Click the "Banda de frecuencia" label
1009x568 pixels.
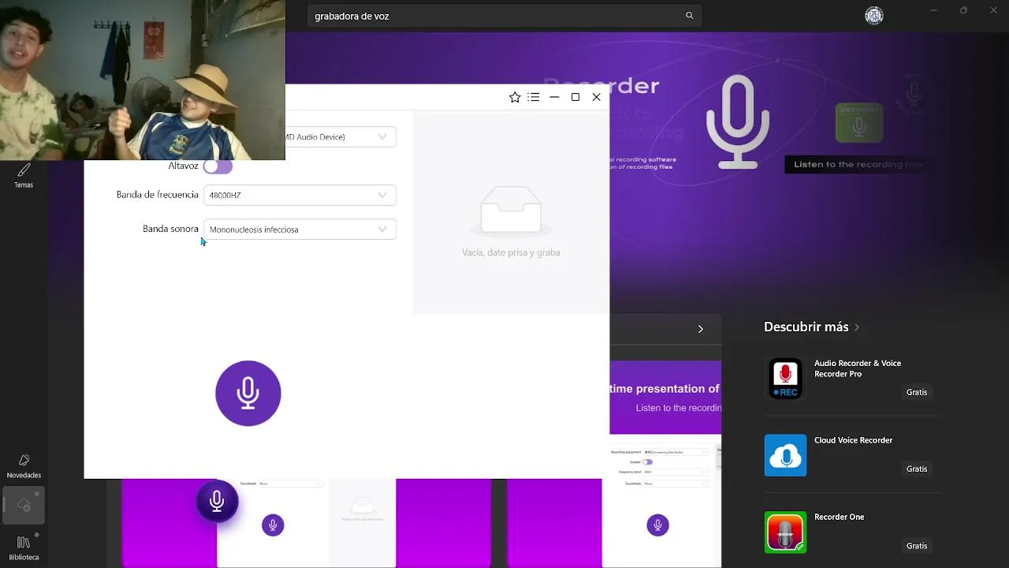[158, 195]
